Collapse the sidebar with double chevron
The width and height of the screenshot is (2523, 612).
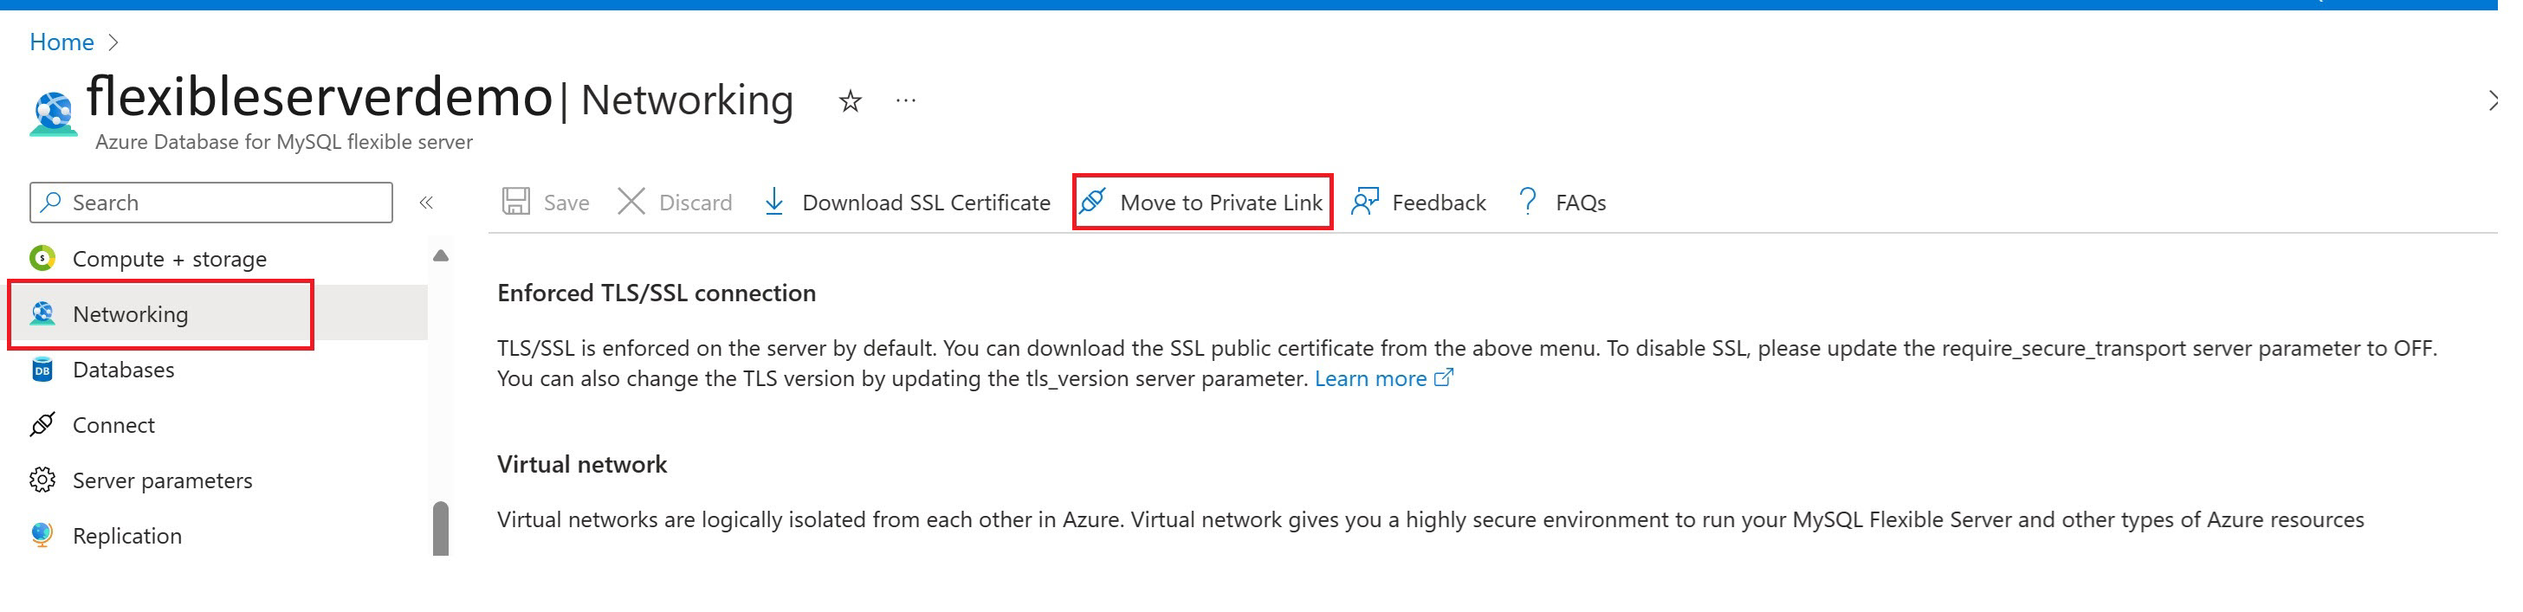click(x=426, y=203)
